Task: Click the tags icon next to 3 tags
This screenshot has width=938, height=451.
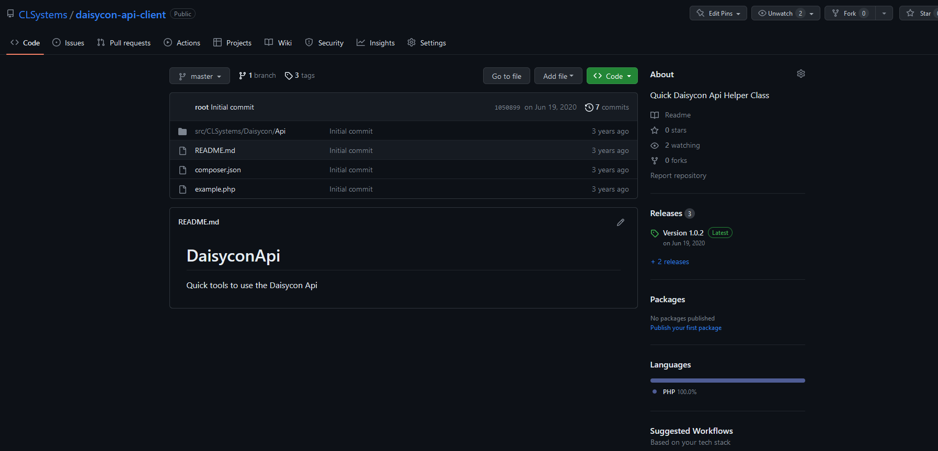Action: click(x=289, y=76)
